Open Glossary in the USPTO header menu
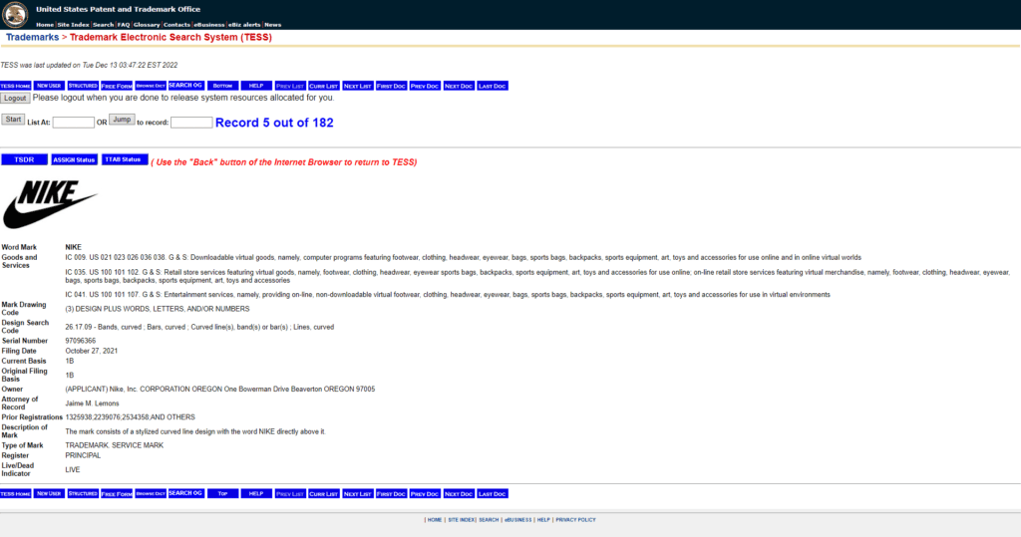Screen dimensions: 1021x537 (x=147, y=25)
